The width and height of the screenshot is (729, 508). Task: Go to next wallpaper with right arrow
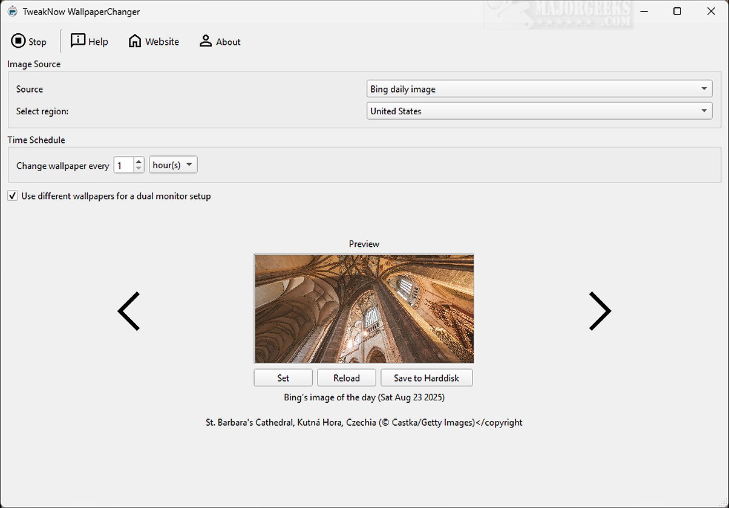pyautogui.click(x=600, y=311)
